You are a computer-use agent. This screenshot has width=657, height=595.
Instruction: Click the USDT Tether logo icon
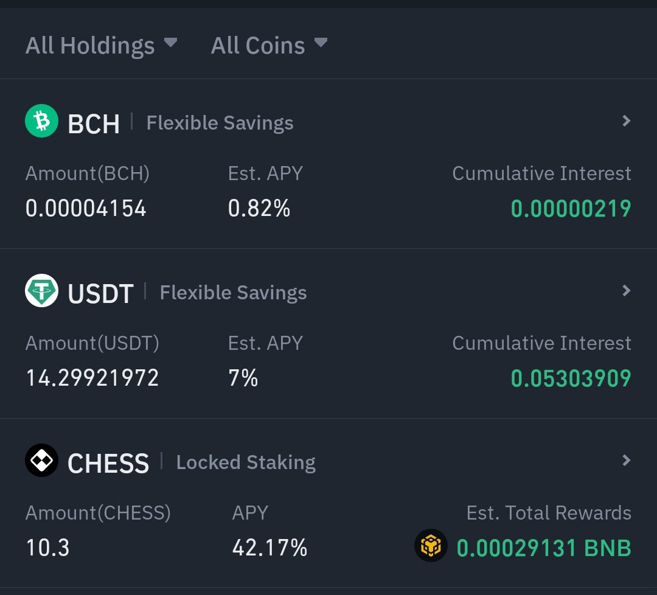coord(41,290)
